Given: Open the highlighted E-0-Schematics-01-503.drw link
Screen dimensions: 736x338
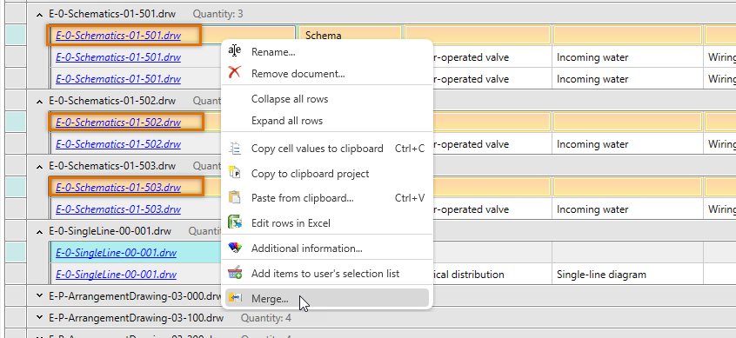Looking at the screenshot, I should coord(118,188).
